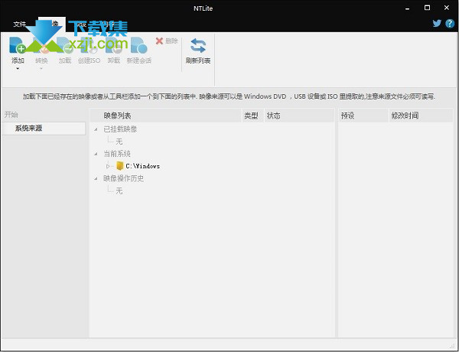Collapse the 当前系统 tree group

click(x=96, y=154)
